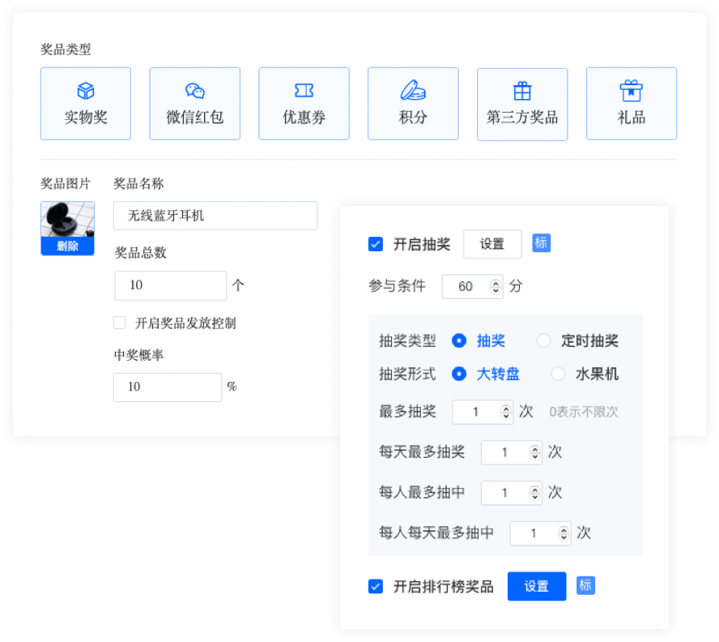Delete the prize image via 删除

(x=67, y=246)
